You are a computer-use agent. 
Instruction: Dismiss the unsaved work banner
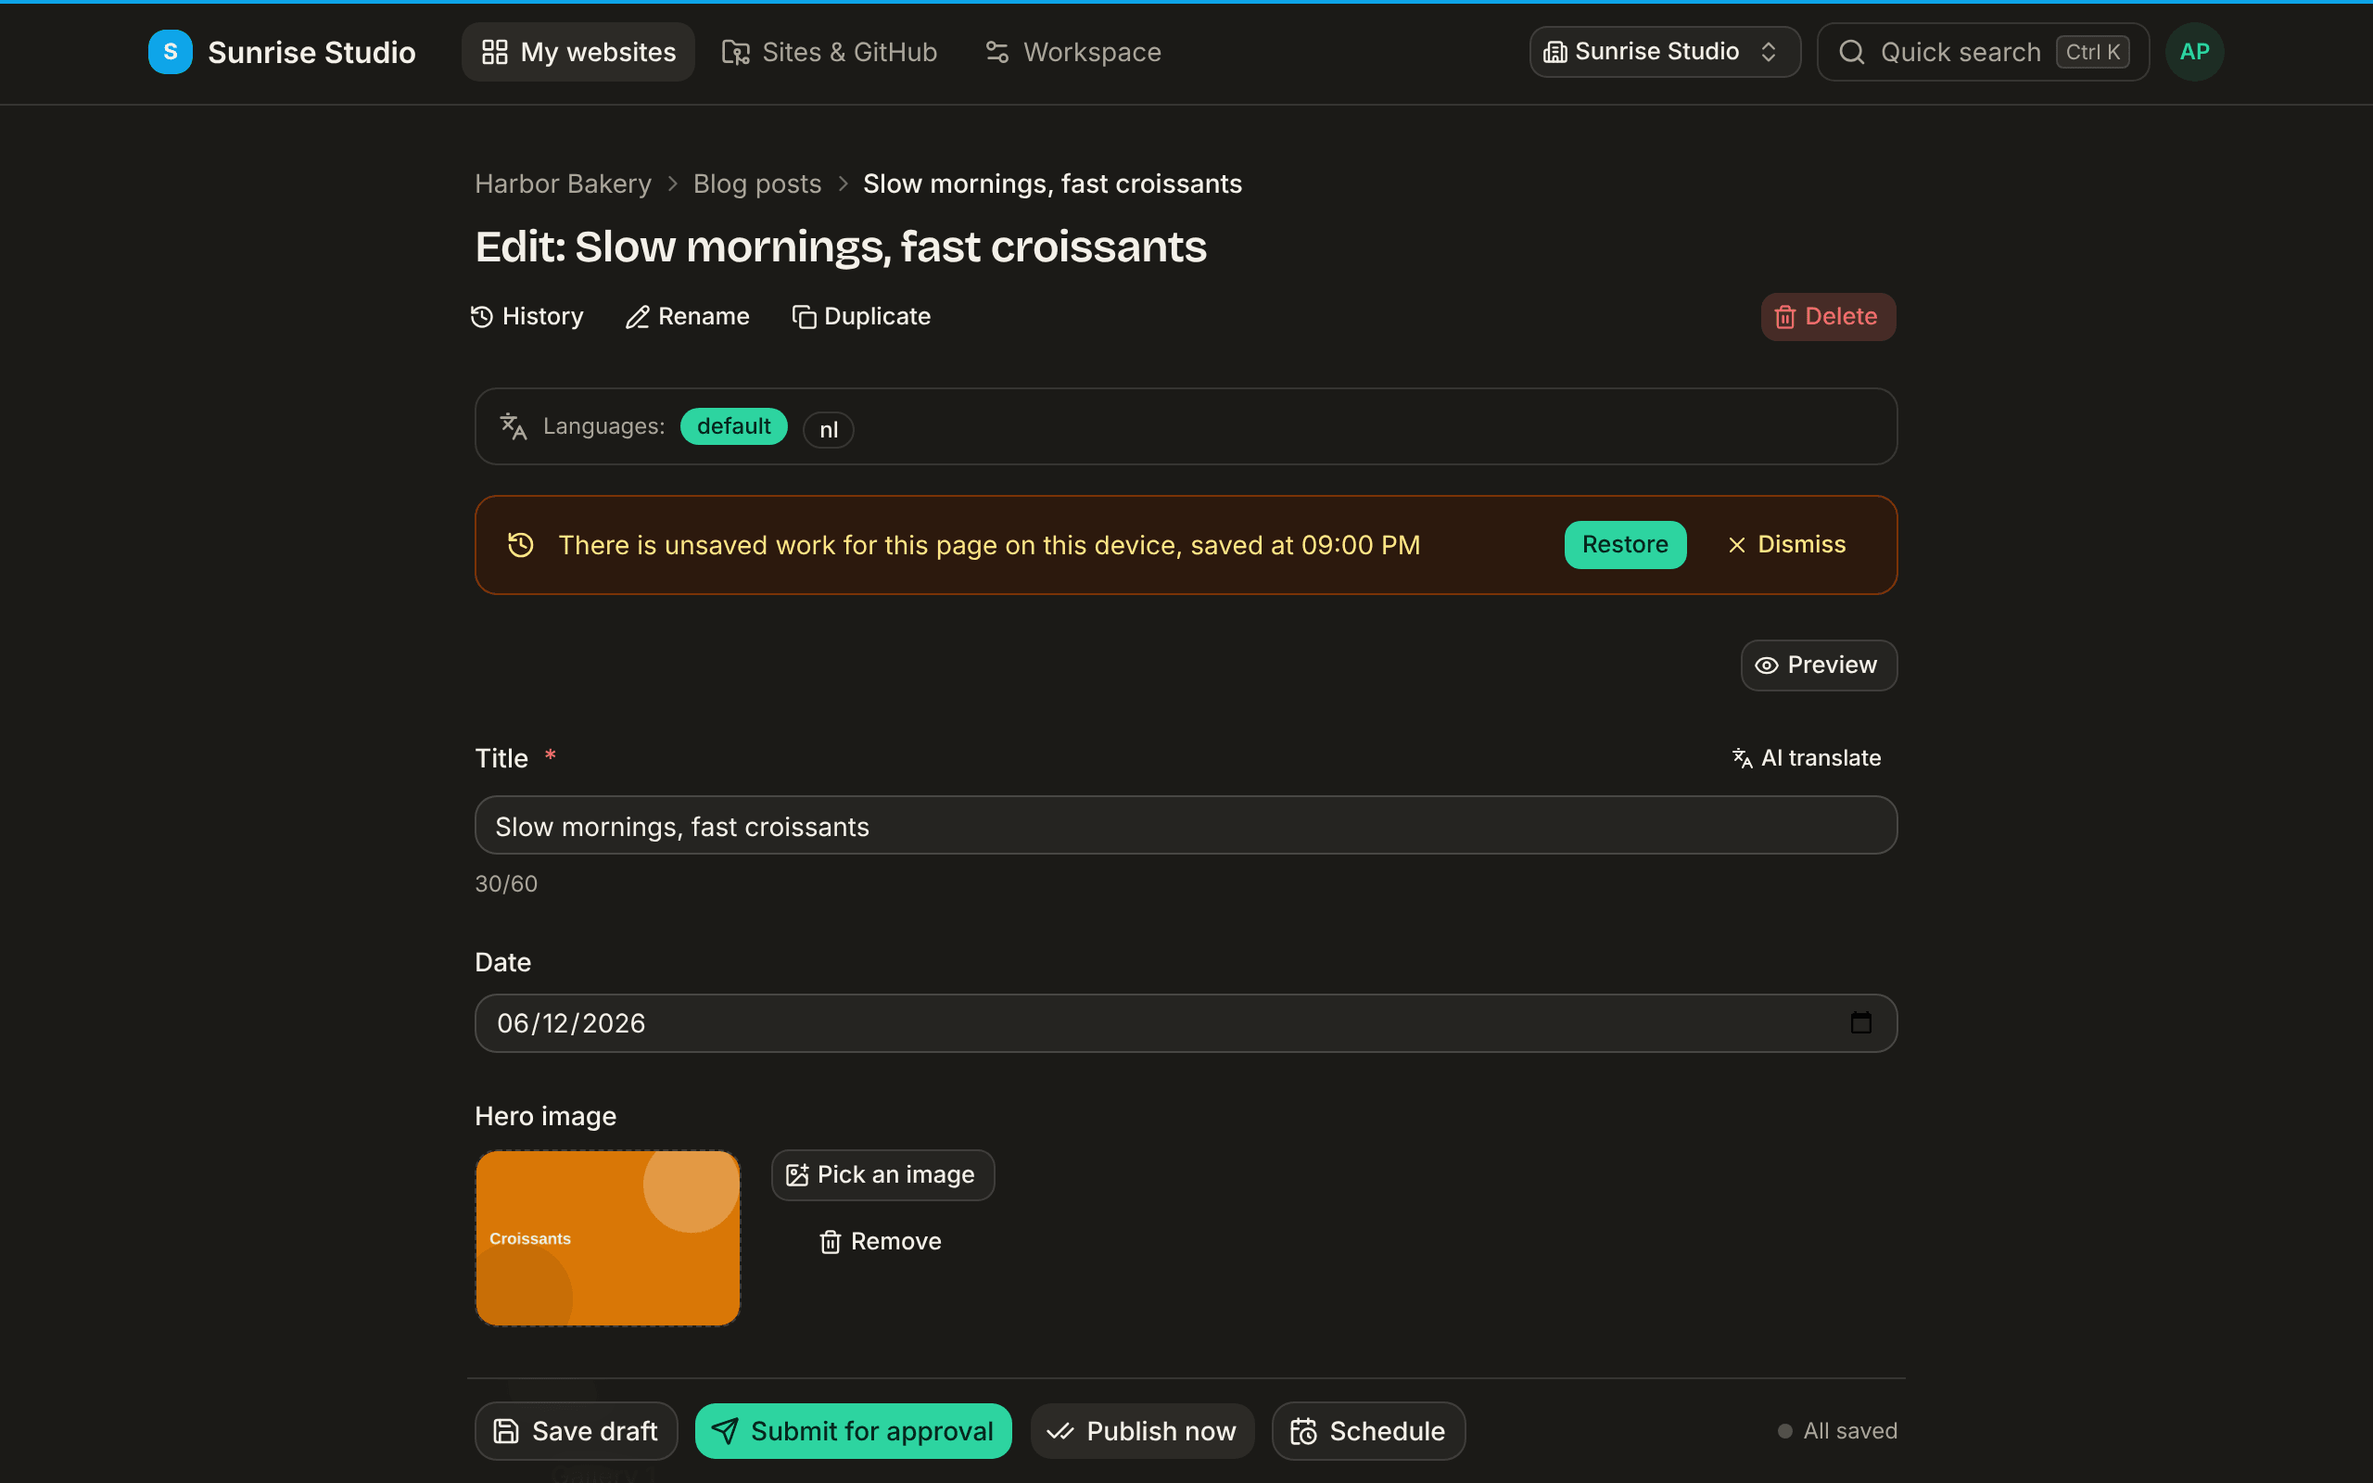coord(1786,544)
